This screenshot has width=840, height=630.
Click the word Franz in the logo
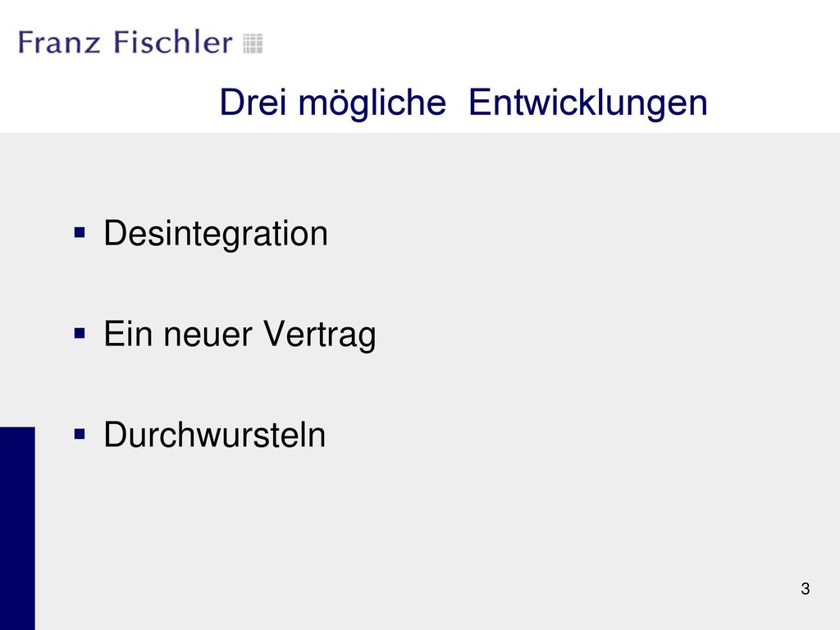(x=59, y=43)
